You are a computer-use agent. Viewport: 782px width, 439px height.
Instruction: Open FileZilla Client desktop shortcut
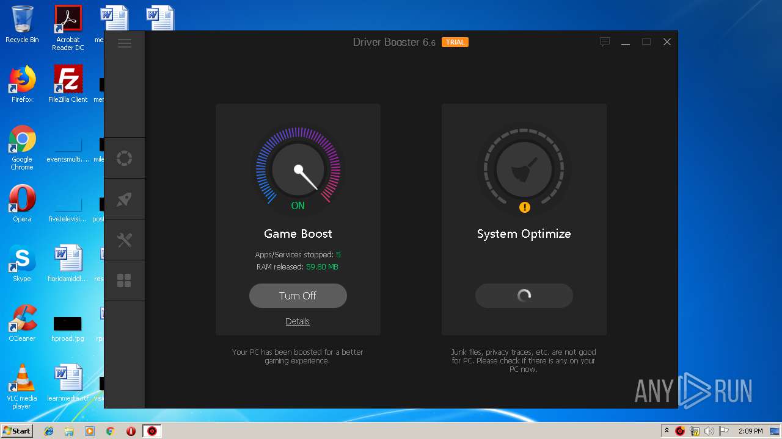click(x=68, y=84)
